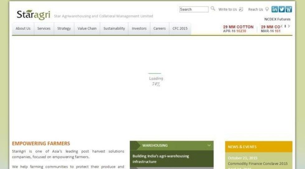Click the Reach Us location pin icon
The height and width of the screenshot is (169, 305).
pos(267,9)
